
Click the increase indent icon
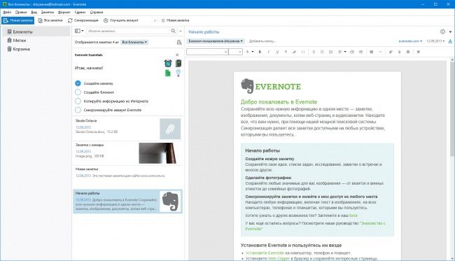(x=360, y=52)
